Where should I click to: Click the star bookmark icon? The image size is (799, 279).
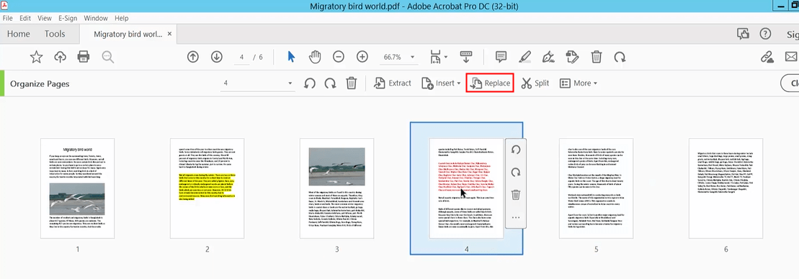(x=36, y=57)
